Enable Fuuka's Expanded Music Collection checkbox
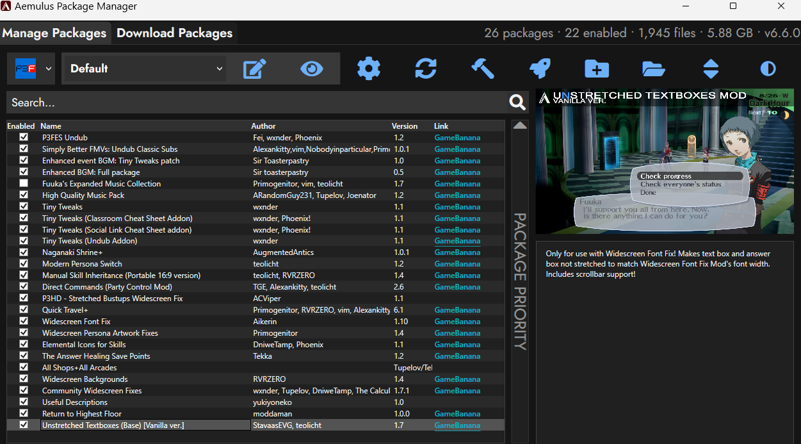The image size is (801, 444). [24, 184]
